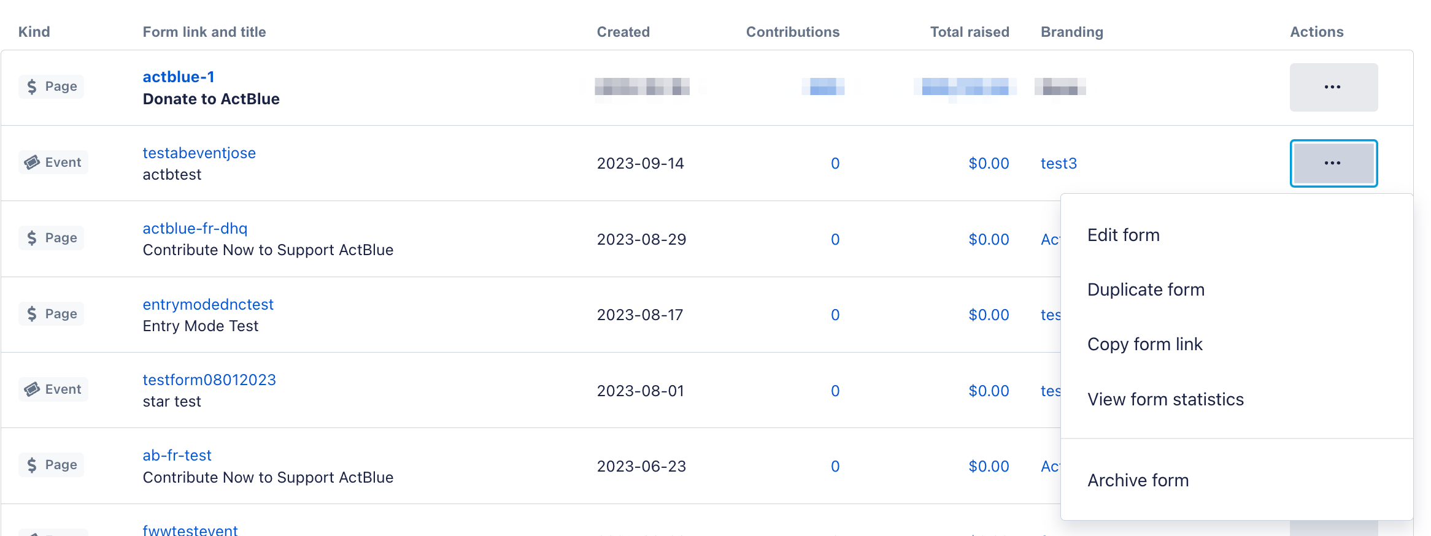
Task: Open View form statistics menu entry
Action: point(1165,400)
